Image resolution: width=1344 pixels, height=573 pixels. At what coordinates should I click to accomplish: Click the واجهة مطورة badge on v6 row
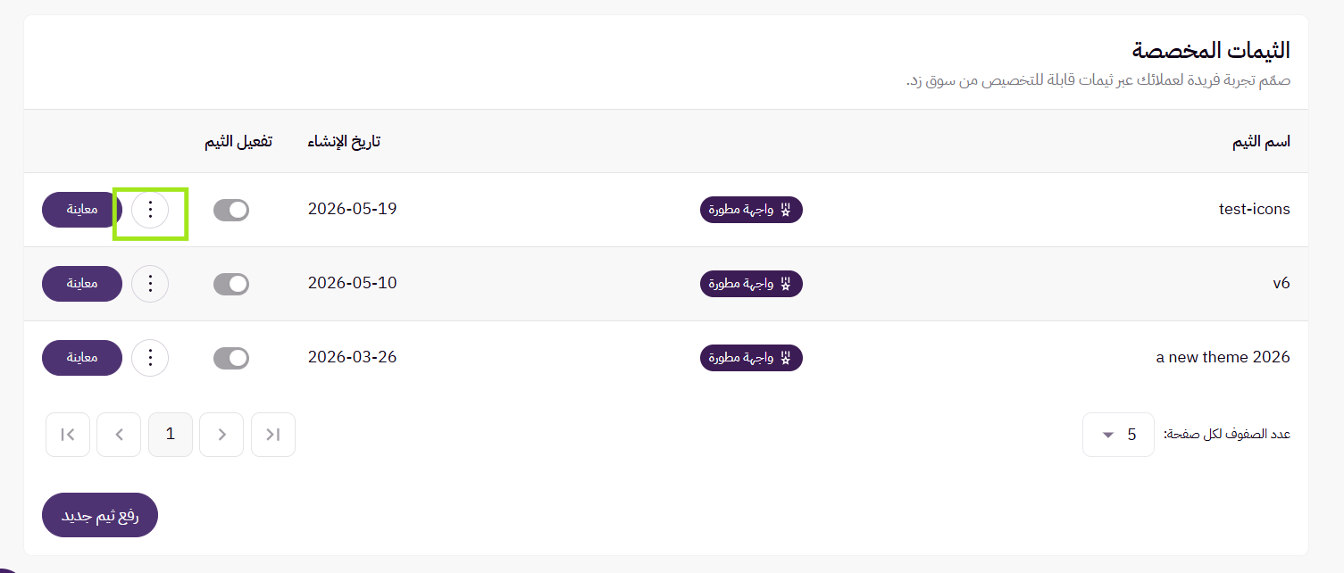[751, 284]
